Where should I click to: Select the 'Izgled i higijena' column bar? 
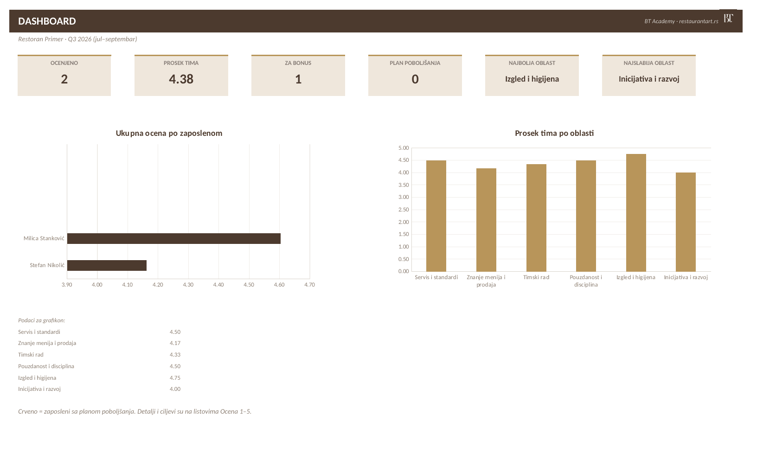[636, 213]
